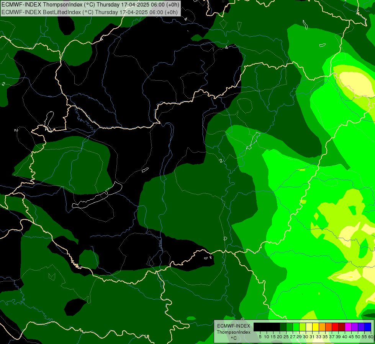The height and width of the screenshot is (344, 375).
Task: Click legend tick value 31
Action: 312,337
